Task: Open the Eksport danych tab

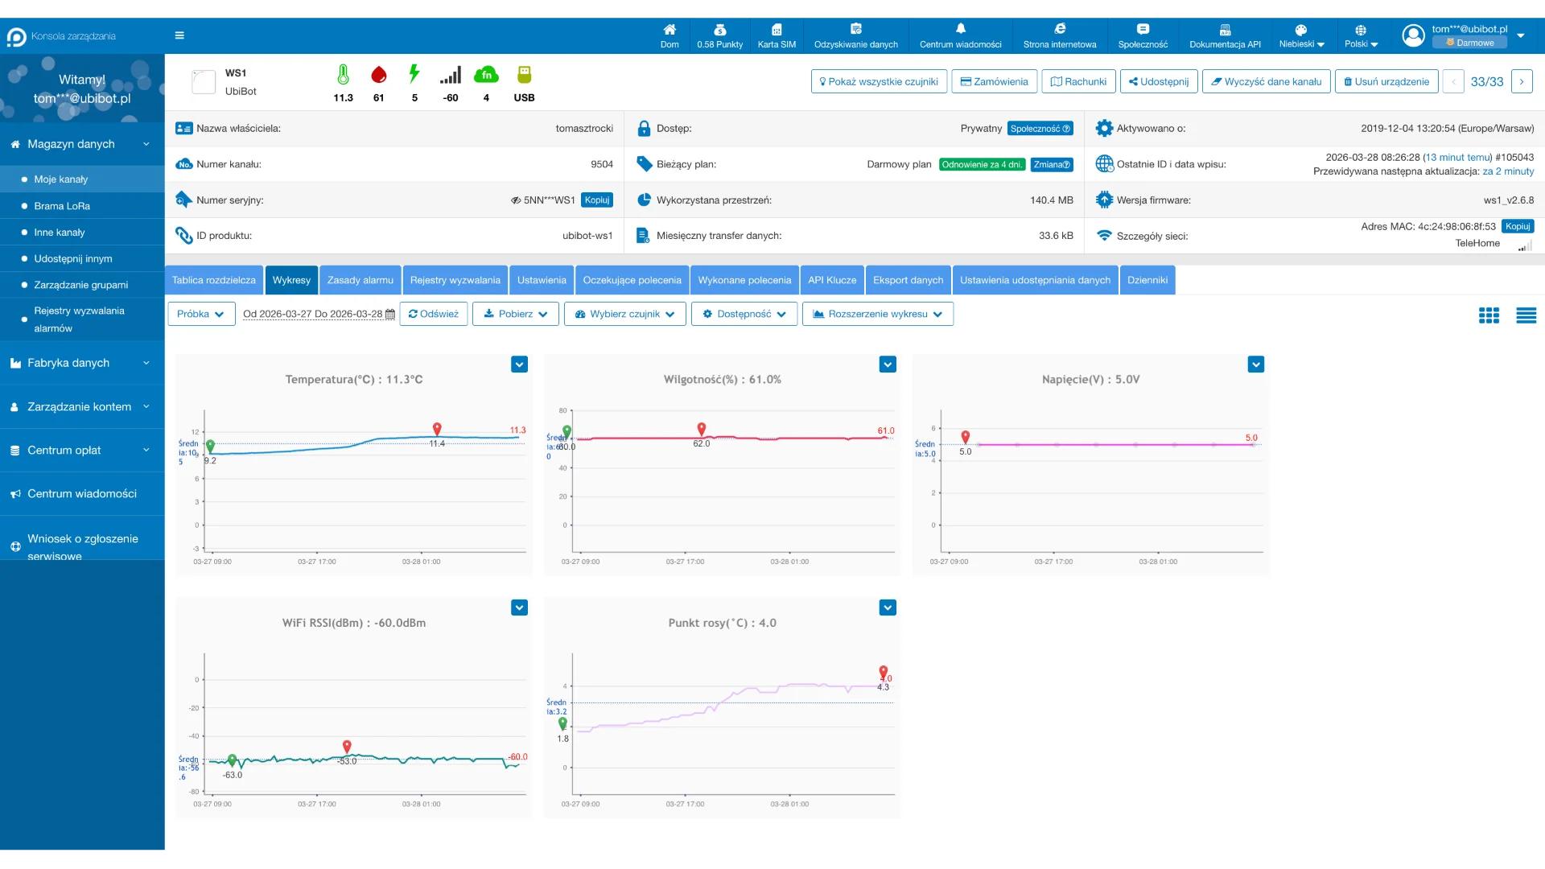Action: click(908, 280)
